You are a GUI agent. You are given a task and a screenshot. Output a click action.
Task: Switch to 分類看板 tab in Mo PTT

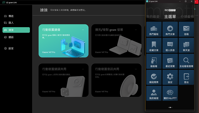pos(187,17)
